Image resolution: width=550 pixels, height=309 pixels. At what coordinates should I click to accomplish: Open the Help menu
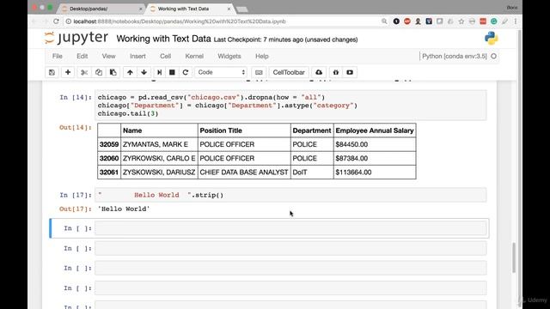point(261,56)
